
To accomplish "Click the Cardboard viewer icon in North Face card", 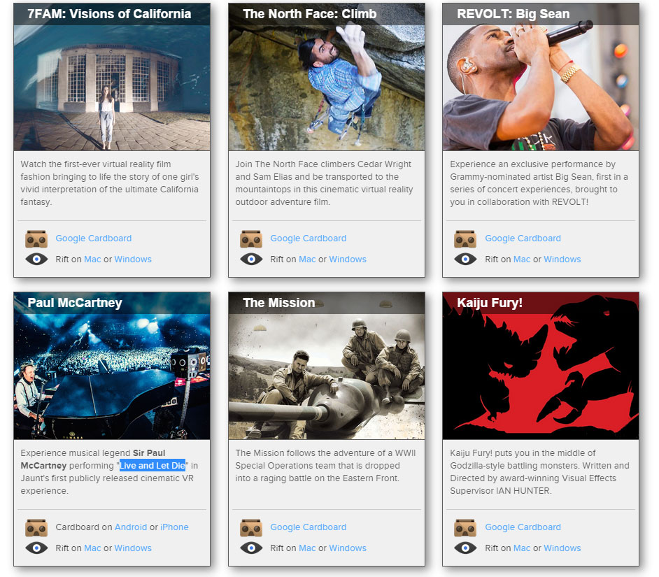I will point(251,238).
